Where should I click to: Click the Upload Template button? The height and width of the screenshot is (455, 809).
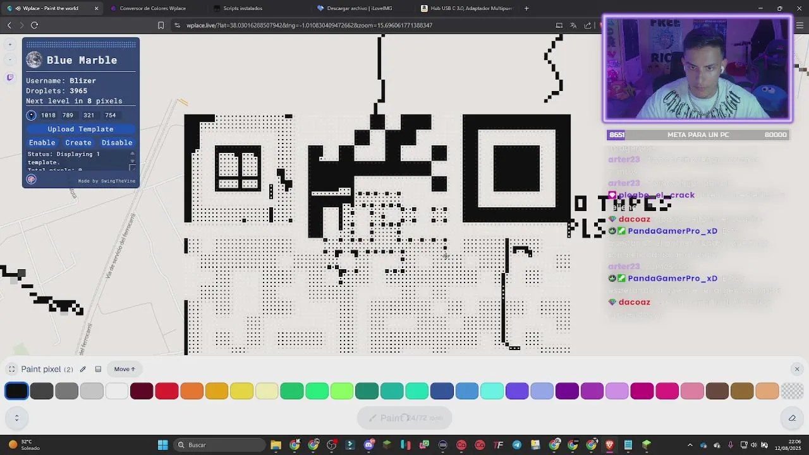click(80, 129)
